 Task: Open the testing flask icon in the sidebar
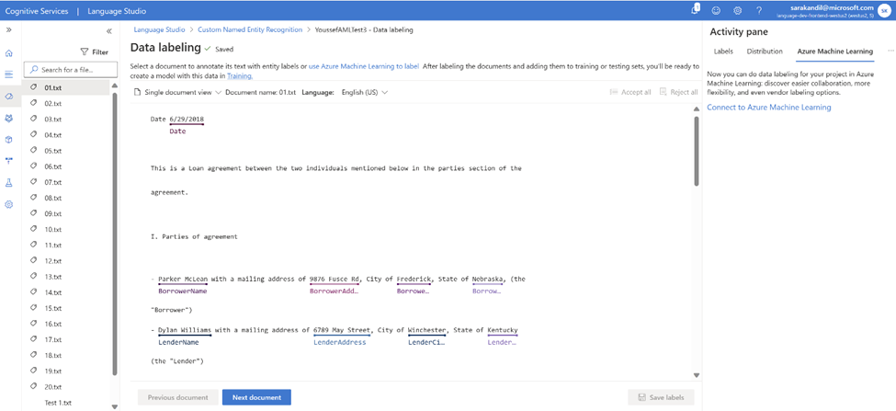point(8,183)
